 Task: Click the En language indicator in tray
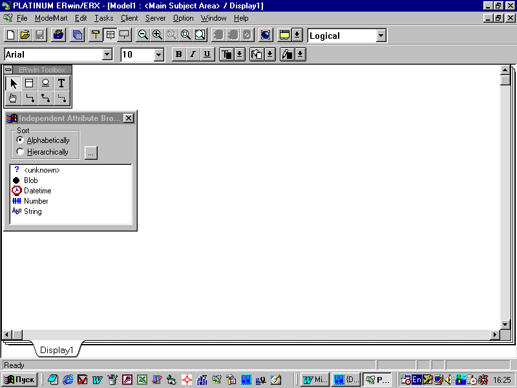click(417, 380)
